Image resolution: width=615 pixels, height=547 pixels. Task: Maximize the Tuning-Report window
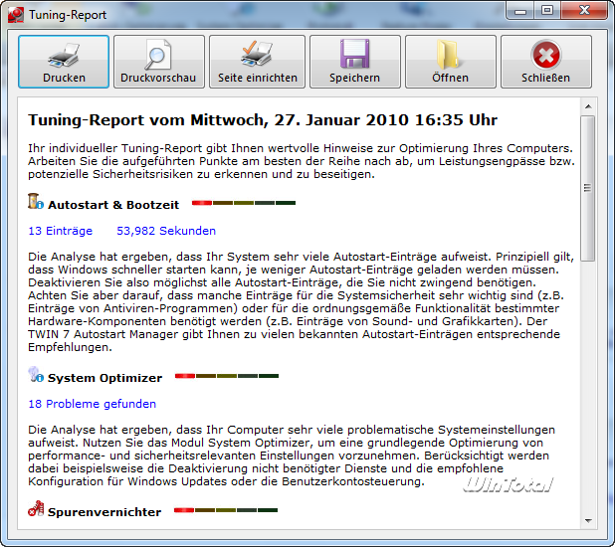point(547,10)
